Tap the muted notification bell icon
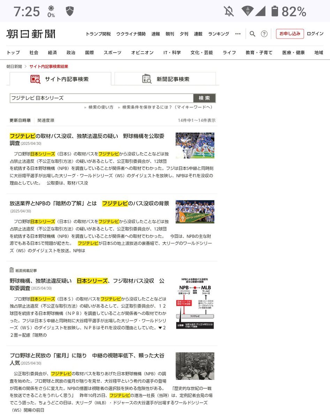Image resolution: width=330 pixels, height=419 pixels. tap(229, 12)
